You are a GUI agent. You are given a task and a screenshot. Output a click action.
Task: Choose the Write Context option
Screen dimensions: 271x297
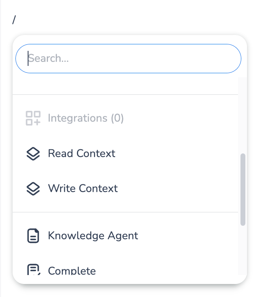pos(83,189)
